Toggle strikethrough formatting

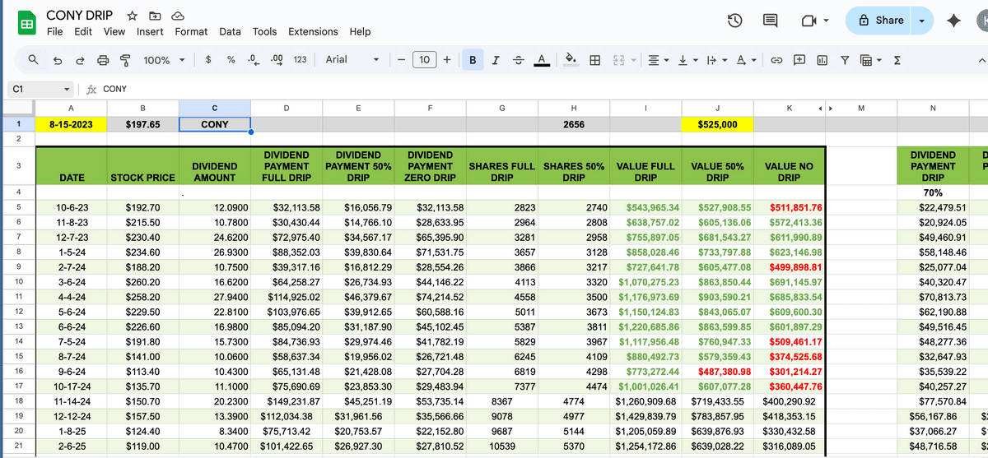(518, 60)
